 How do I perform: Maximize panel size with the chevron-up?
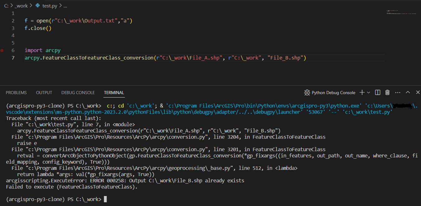[x=408, y=93]
